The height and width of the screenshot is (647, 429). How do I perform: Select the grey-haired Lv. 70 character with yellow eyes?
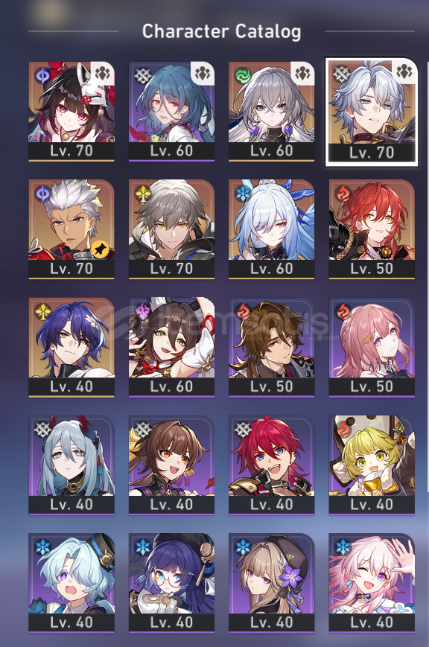171,229
